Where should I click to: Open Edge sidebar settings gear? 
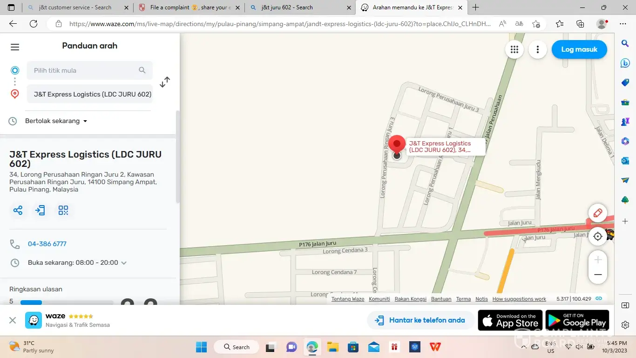click(x=625, y=325)
